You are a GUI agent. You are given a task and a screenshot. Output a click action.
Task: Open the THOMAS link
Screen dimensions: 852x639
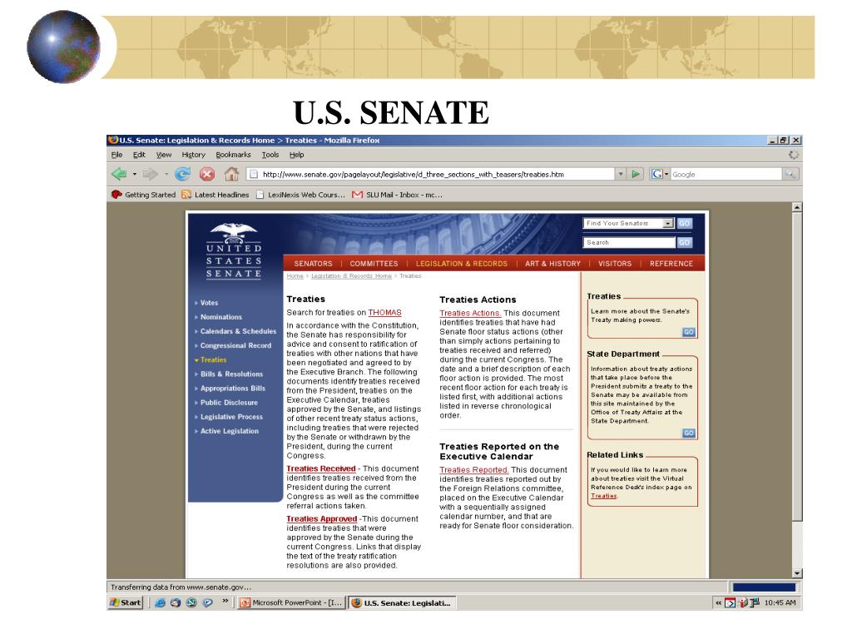(384, 313)
